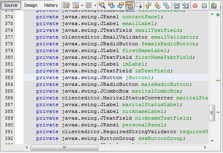Click the emailTextField variable name

pos(157,30)
